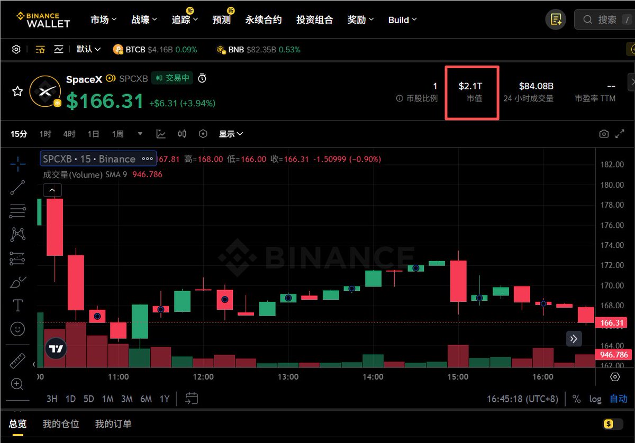
Task: Expand the Build dropdown
Action: coord(402,20)
